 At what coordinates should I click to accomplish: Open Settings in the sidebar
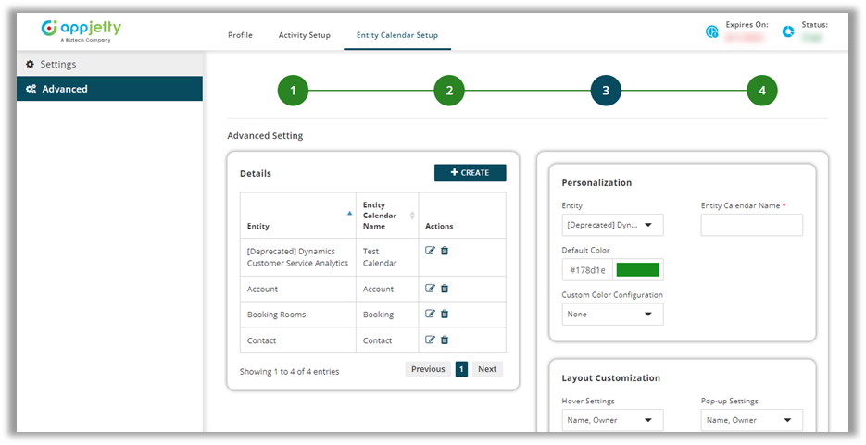(x=57, y=65)
